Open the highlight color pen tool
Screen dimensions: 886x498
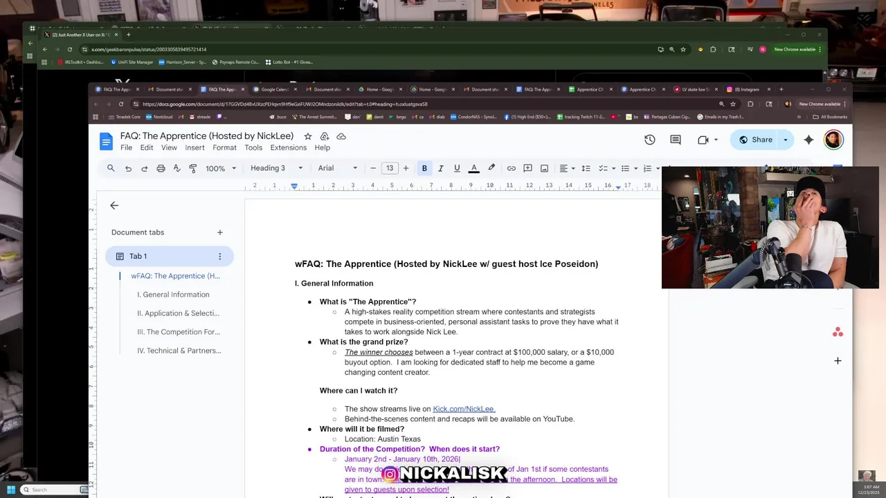[491, 168]
